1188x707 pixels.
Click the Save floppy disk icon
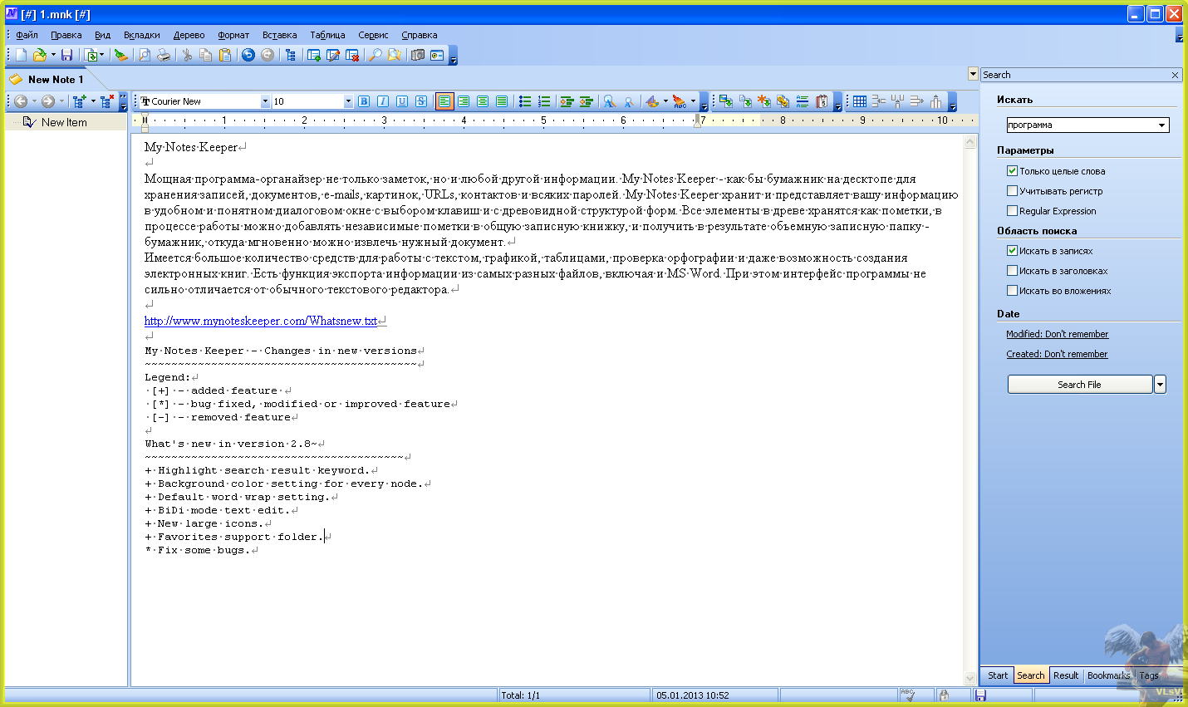67,55
